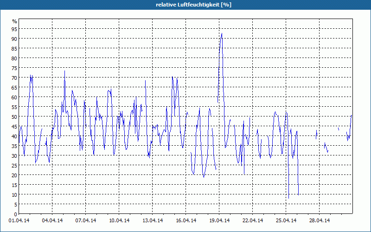The height and width of the screenshot is (232, 371).
Task: Select the 75 label on the y-axis
Action: click(x=14, y=68)
